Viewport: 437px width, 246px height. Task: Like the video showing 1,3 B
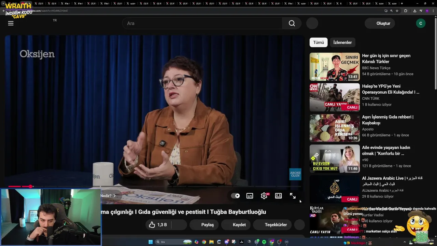(158, 225)
